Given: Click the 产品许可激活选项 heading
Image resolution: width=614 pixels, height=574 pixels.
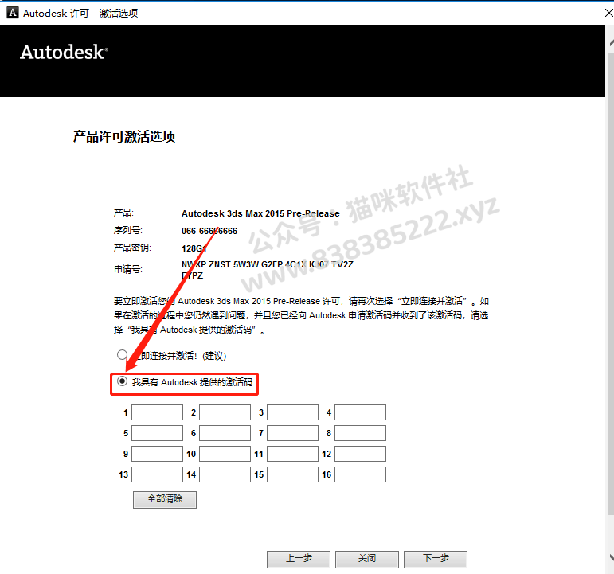Looking at the screenshot, I should 124,137.
